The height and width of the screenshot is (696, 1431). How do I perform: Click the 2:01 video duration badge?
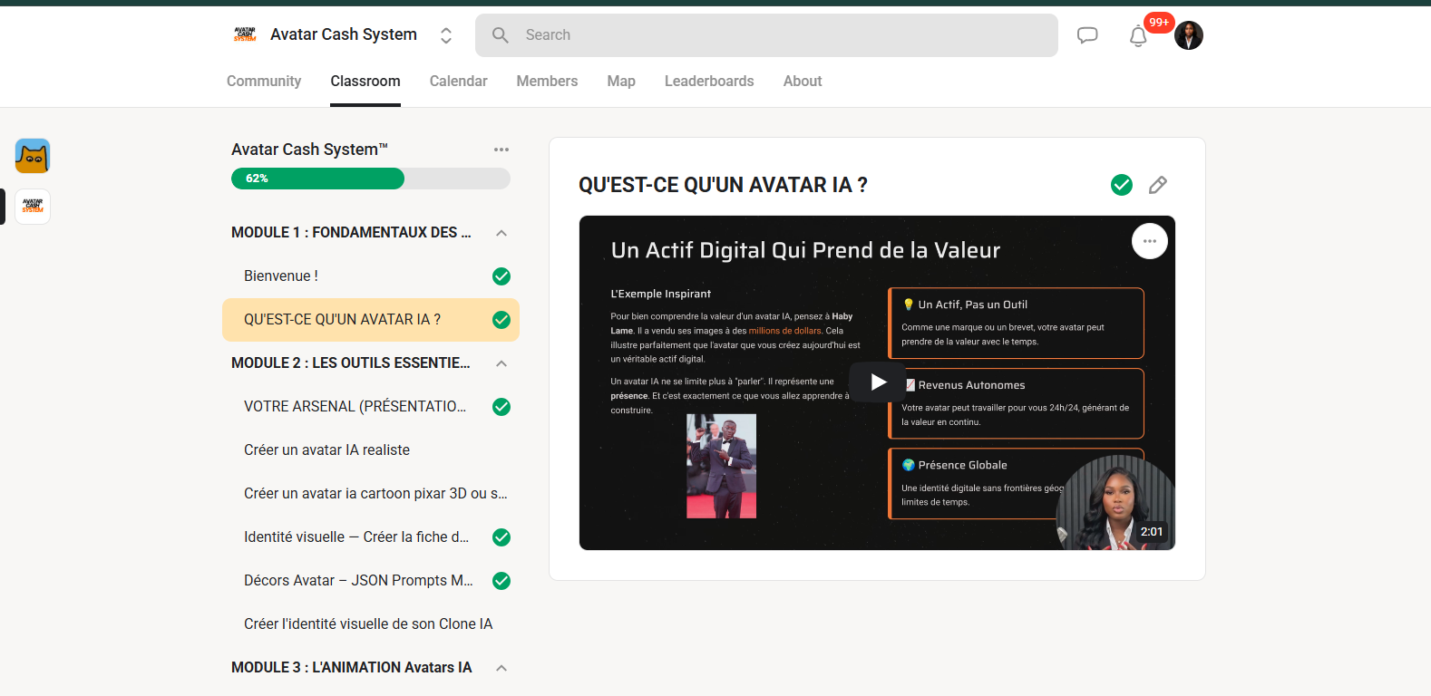1152,532
